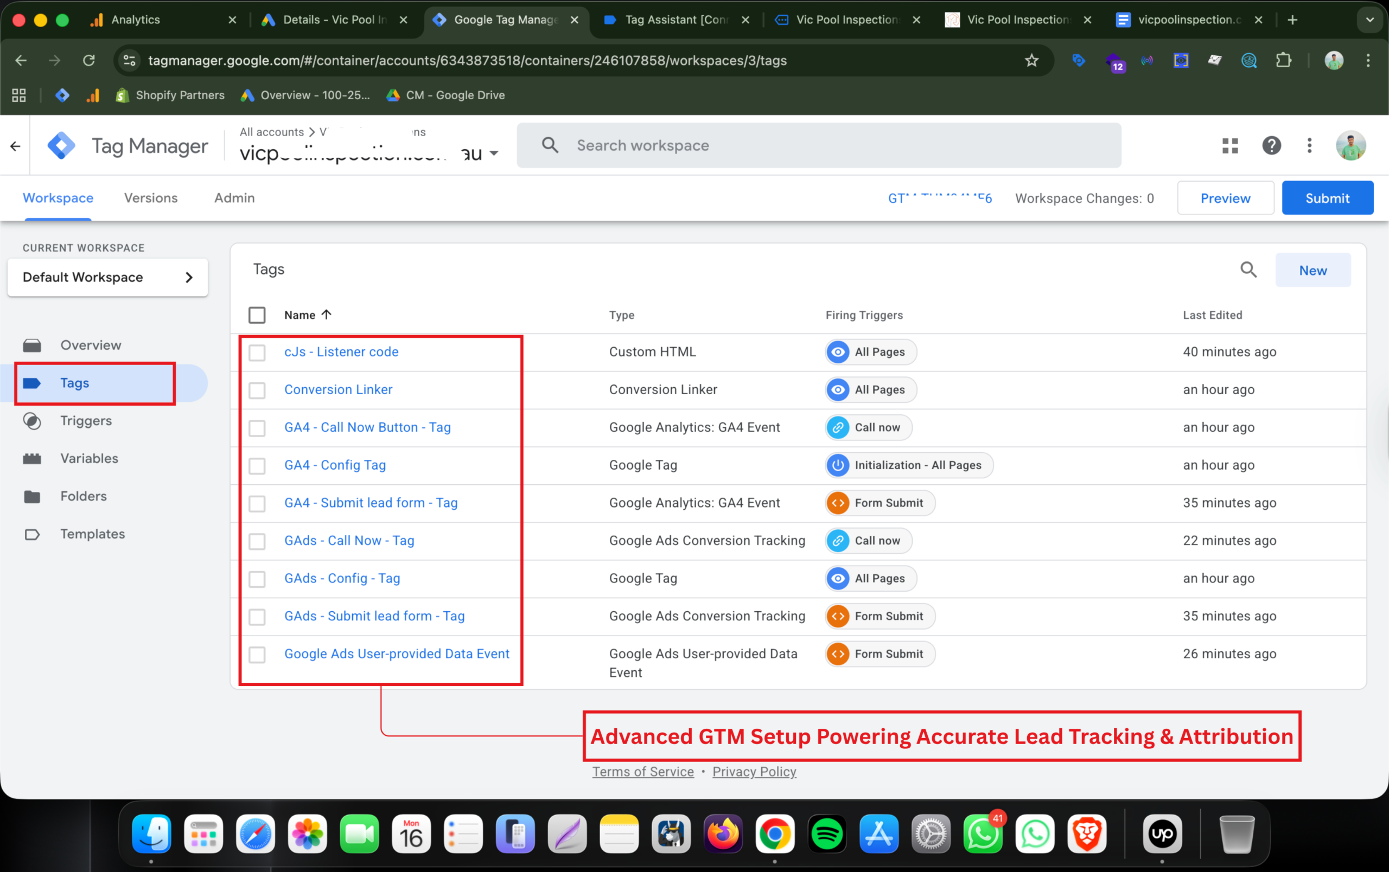1389x872 pixels.
Task: Open Triggers from the sidebar
Action: click(86, 421)
